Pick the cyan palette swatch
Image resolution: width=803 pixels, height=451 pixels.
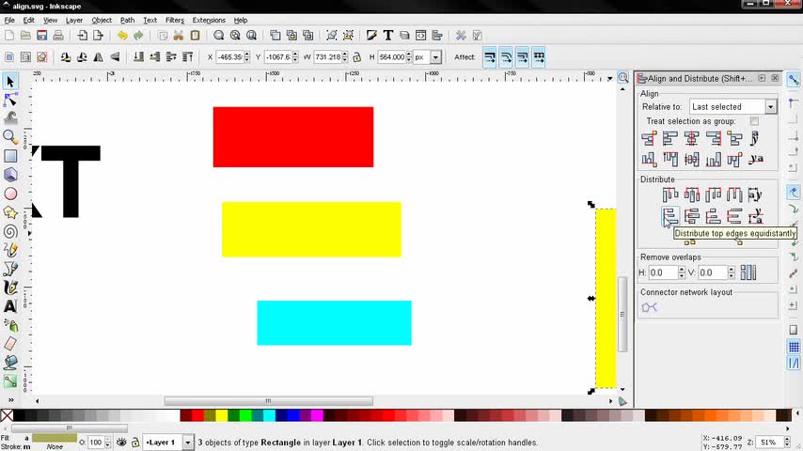(269, 414)
